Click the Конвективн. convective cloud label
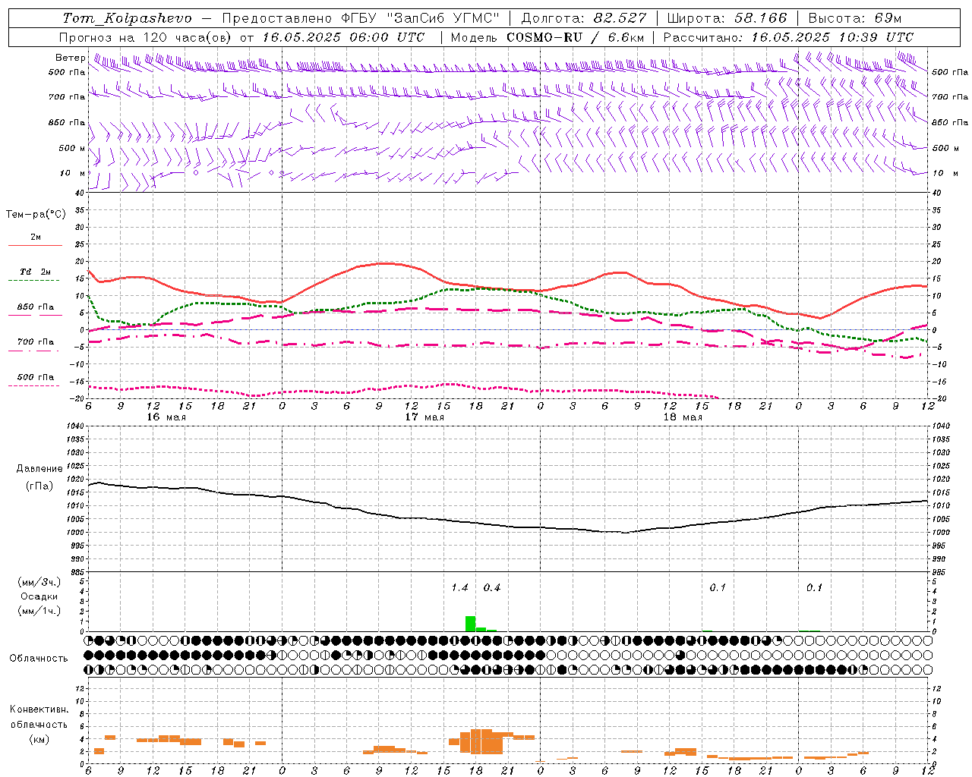Image resolution: width=972 pixels, height=777 pixels. click(39, 709)
